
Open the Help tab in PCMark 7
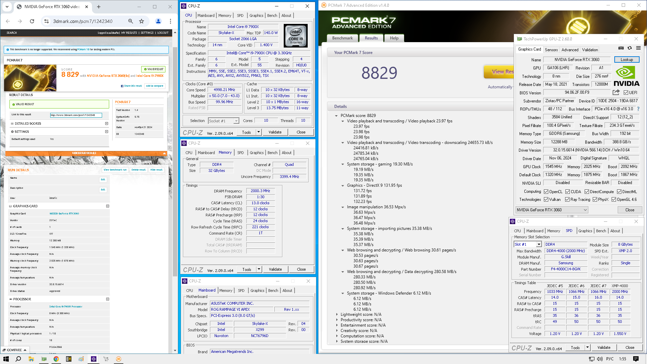pyautogui.click(x=394, y=38)
